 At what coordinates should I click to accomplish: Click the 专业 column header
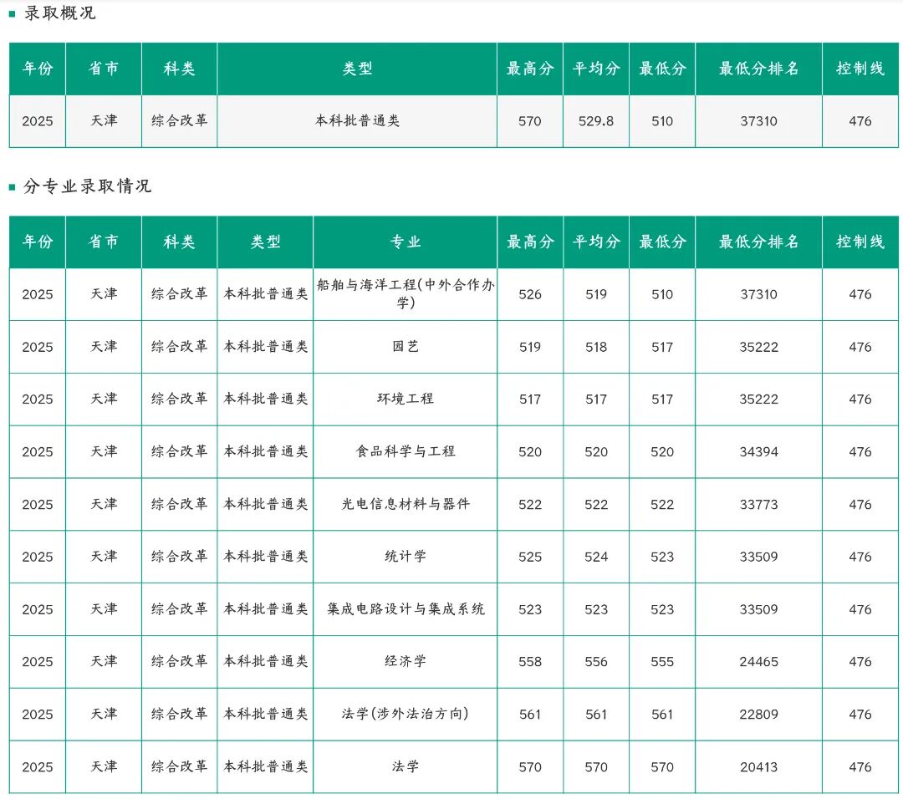pos(404,242)
